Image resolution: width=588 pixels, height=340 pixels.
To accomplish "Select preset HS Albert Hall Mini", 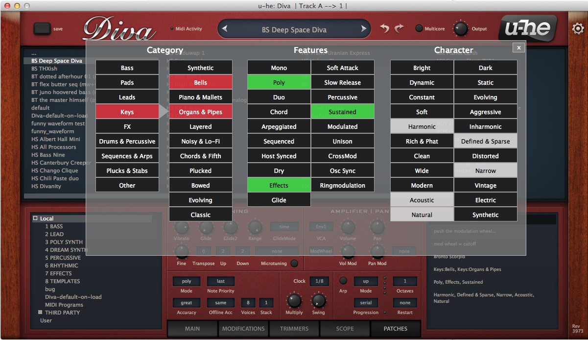I will 56,139.
